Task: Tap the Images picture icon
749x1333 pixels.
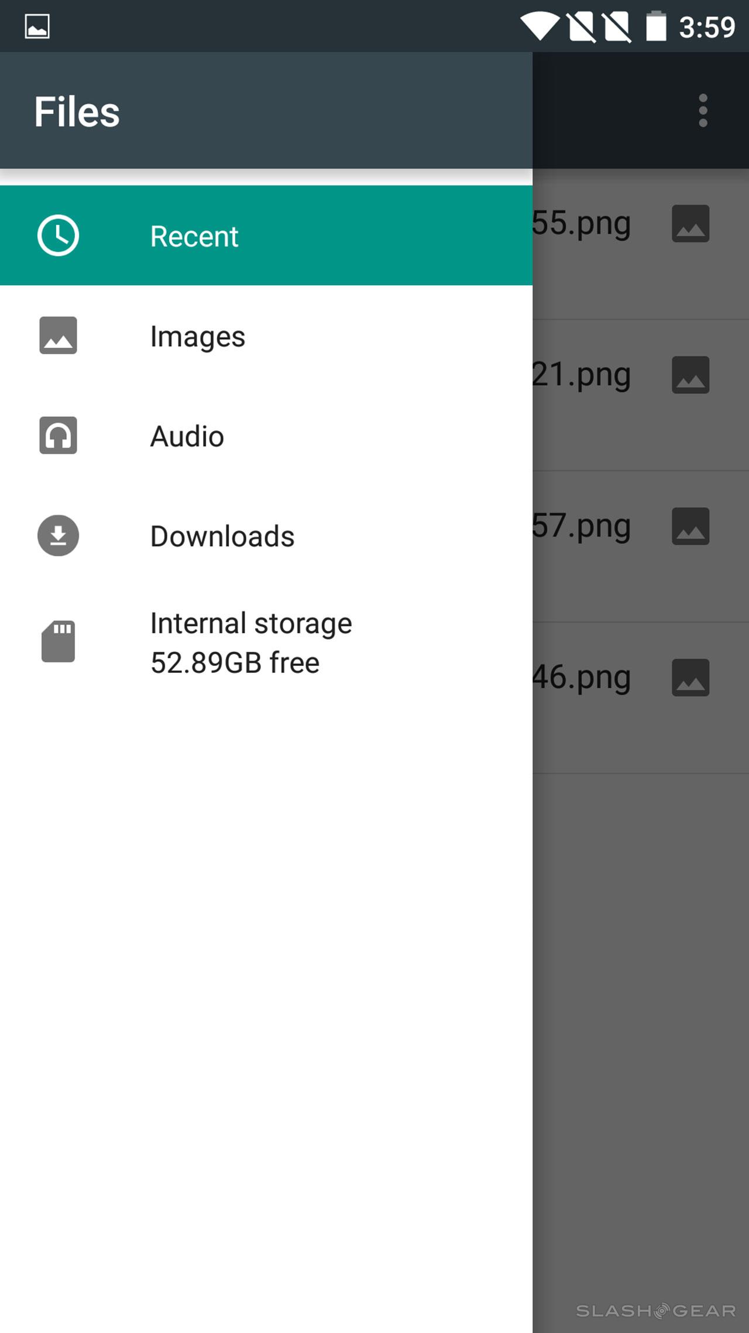Action: (58, 336)
